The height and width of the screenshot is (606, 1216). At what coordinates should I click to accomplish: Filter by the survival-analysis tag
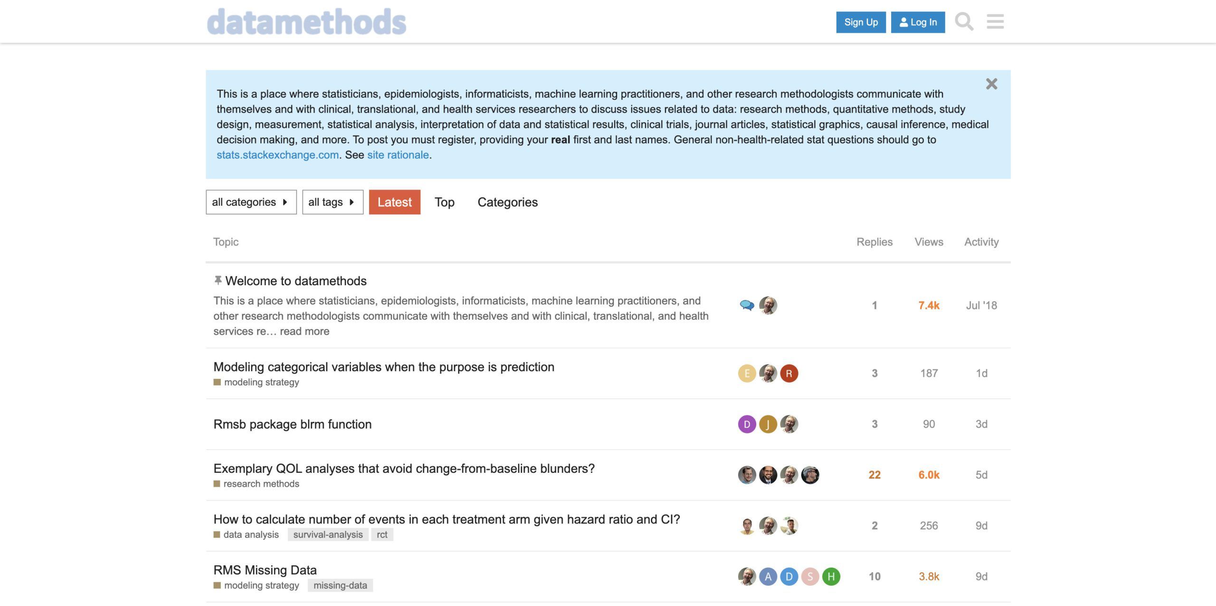click(328, 535)
